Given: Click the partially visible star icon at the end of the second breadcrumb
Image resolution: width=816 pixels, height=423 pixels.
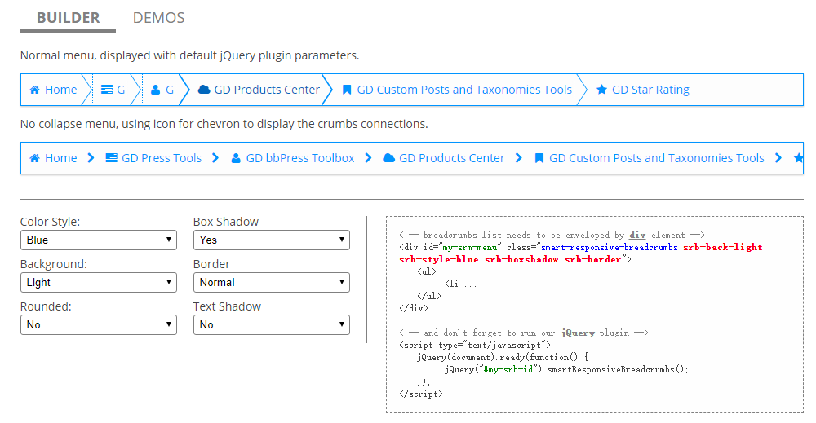Looking at the screenshot, I should (x=798, y=157).
